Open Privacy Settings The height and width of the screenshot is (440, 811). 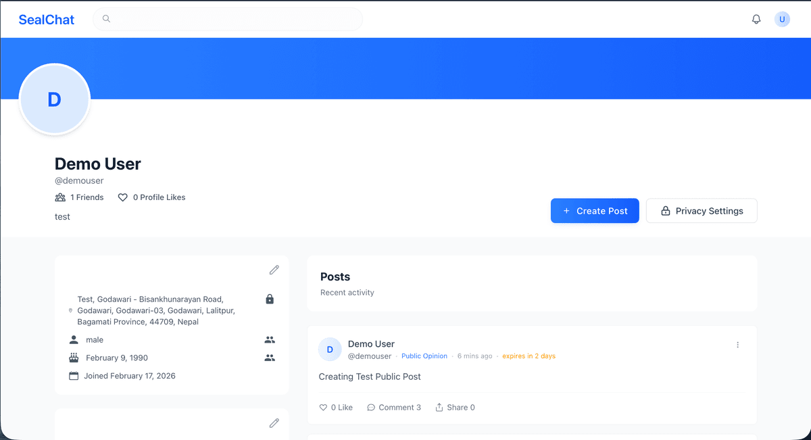(702, 211)
